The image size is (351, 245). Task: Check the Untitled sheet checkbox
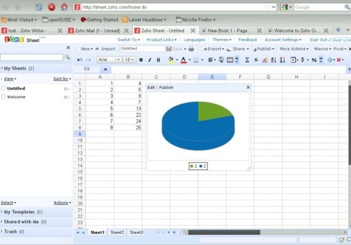[4, 88]
